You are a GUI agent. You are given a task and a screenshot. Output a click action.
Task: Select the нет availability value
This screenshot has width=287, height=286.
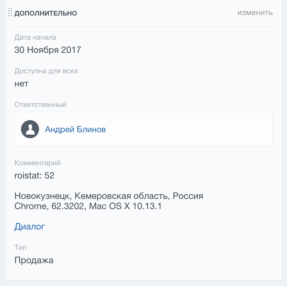pyautogui.click(x=21, y=84)
